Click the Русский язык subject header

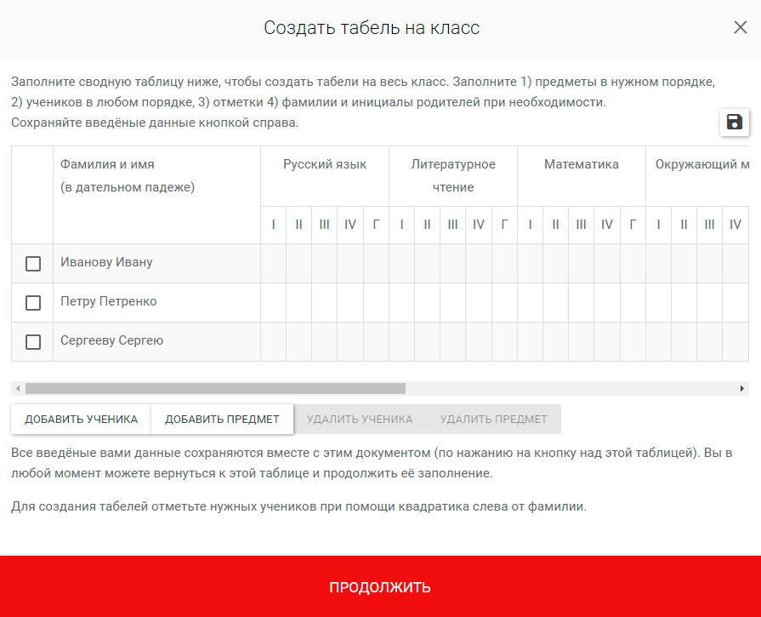click(325, 165)
